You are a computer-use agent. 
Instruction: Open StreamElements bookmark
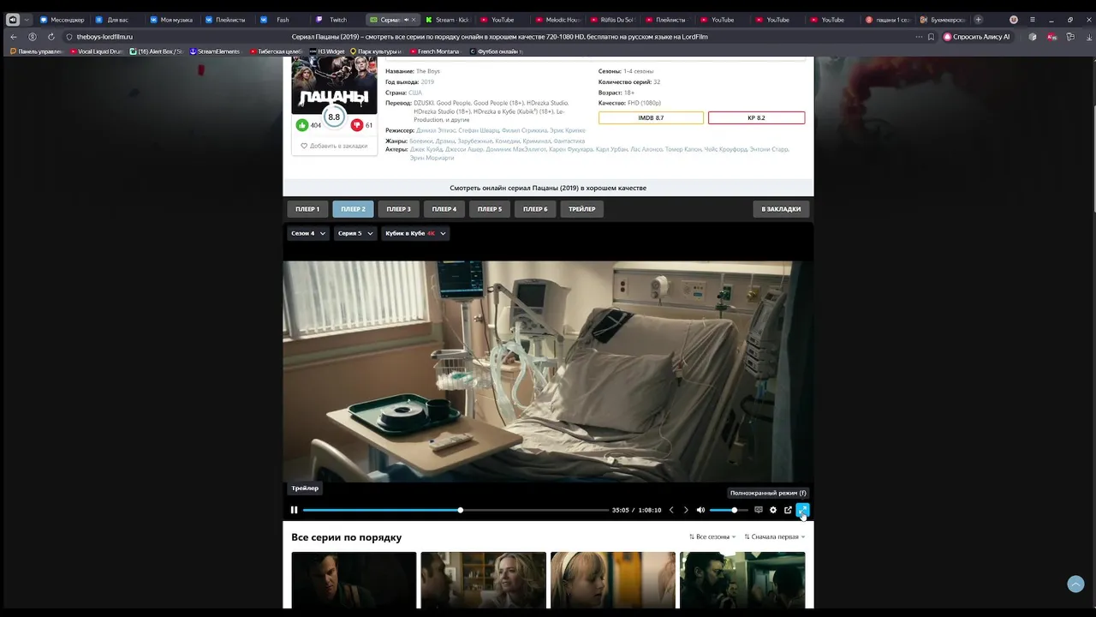pos(215,51)
